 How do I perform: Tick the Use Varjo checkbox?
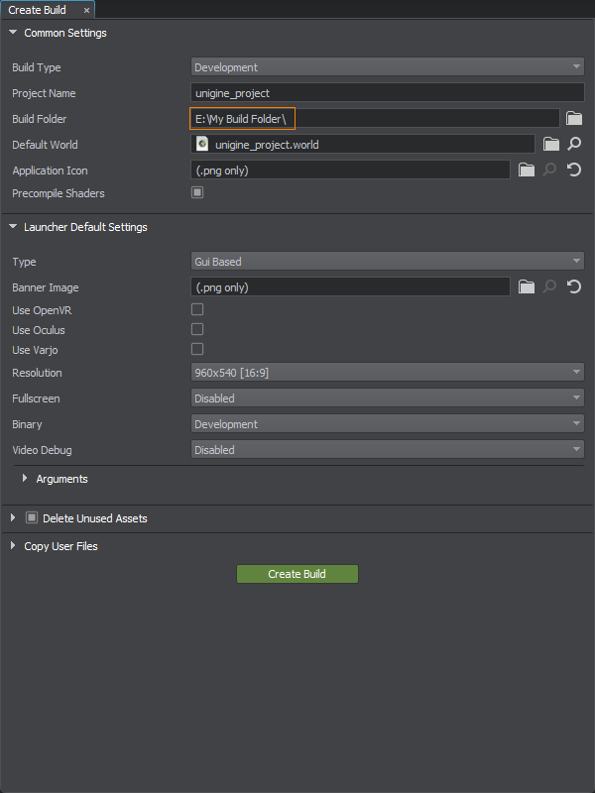click(197, 349)
